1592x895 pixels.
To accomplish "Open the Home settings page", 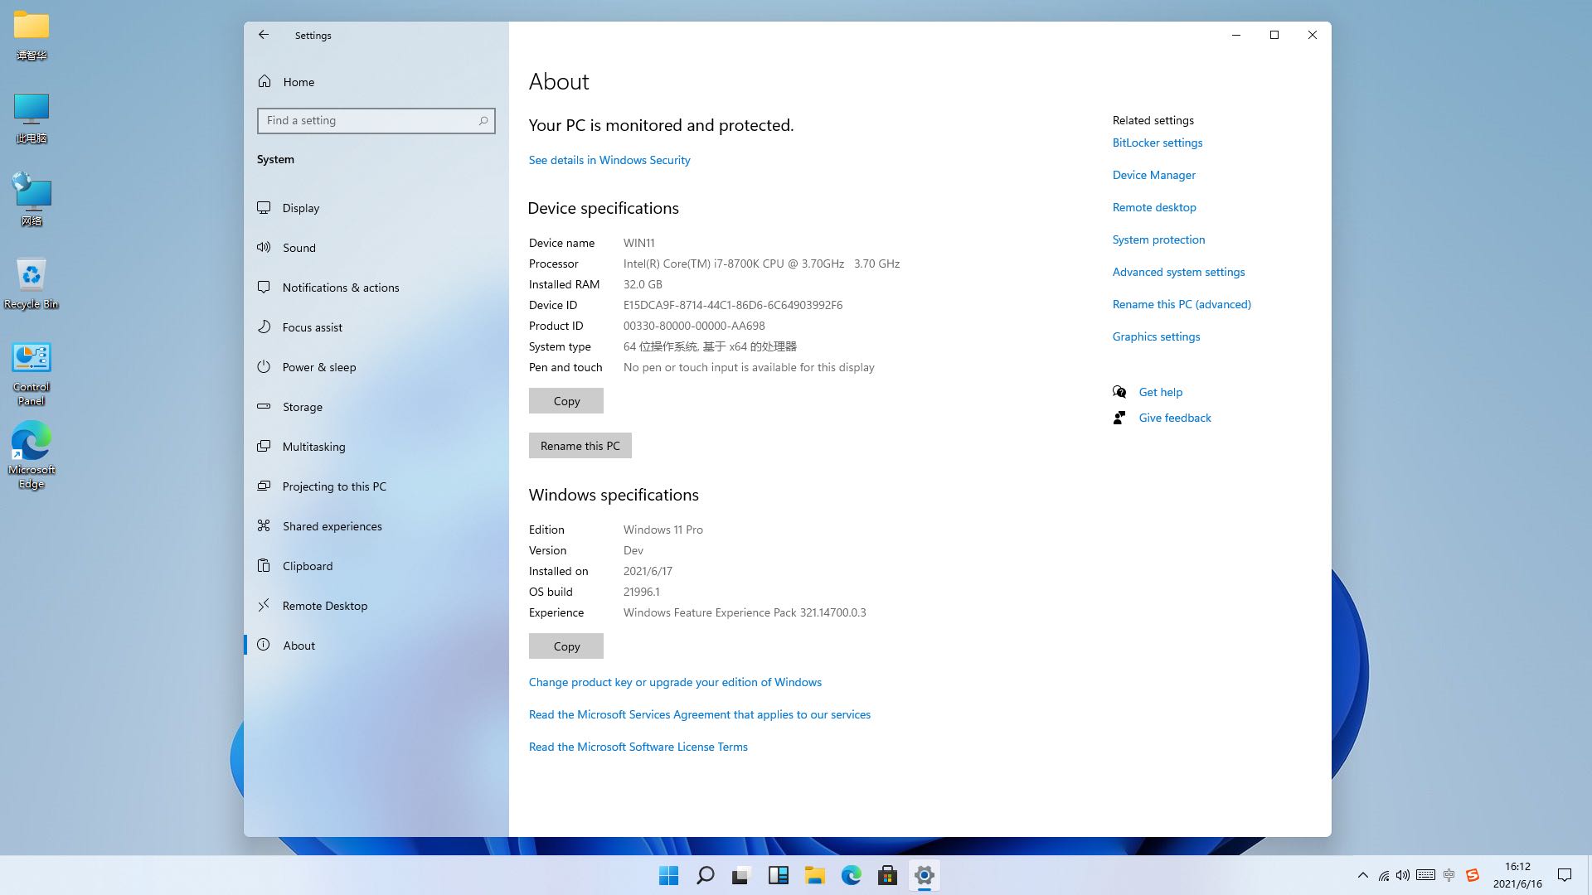I will pyautogui.click(x=298, y=82).
